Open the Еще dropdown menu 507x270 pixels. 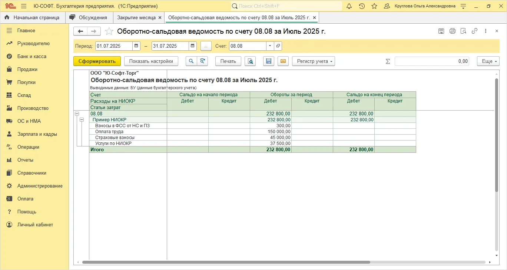(x=488, y=61)
